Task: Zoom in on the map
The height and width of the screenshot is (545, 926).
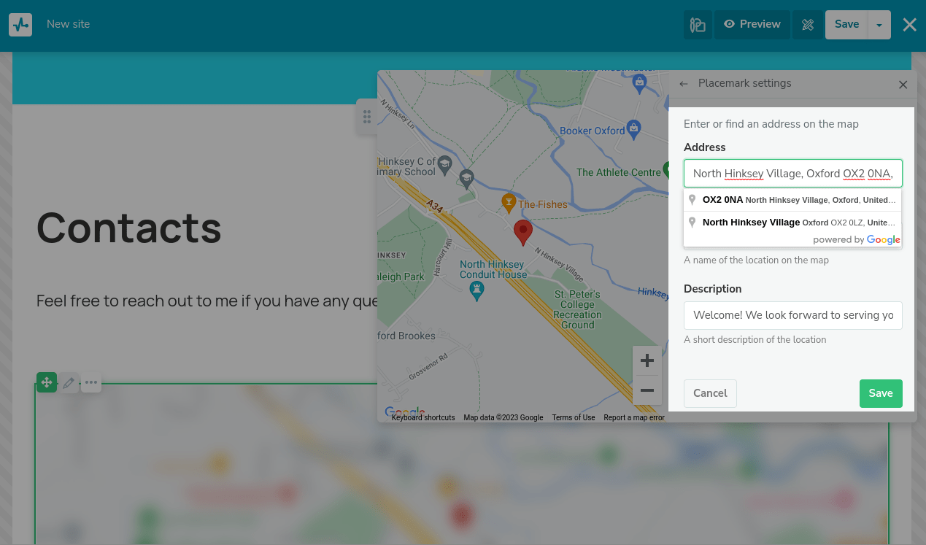Action: (x=647, y=360)
